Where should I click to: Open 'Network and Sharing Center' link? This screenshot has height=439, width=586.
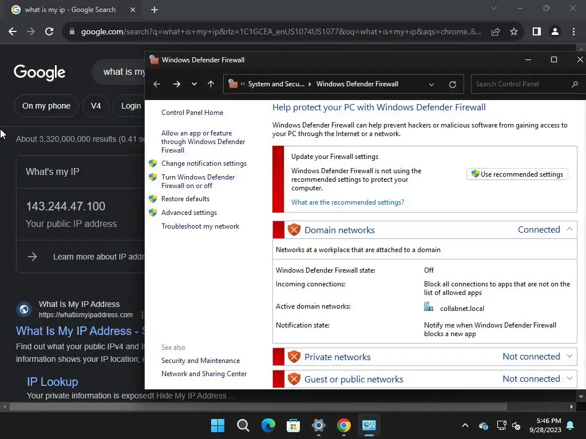pos(204,374)
